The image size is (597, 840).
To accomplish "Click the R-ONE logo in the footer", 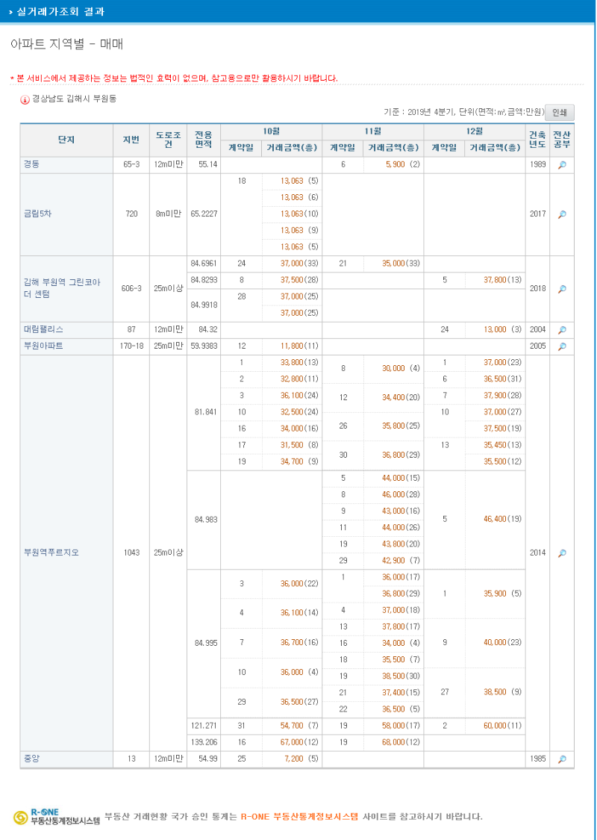I will [x=57, y=816].
